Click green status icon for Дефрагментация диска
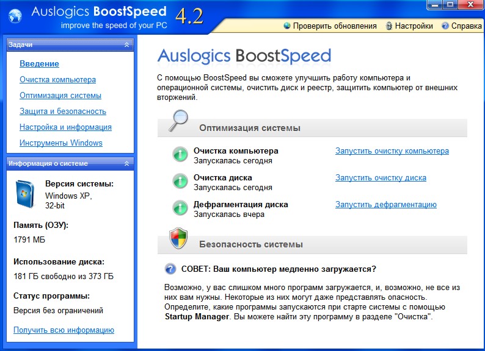This screenshot has width=485, height=351. pos(180,208)
